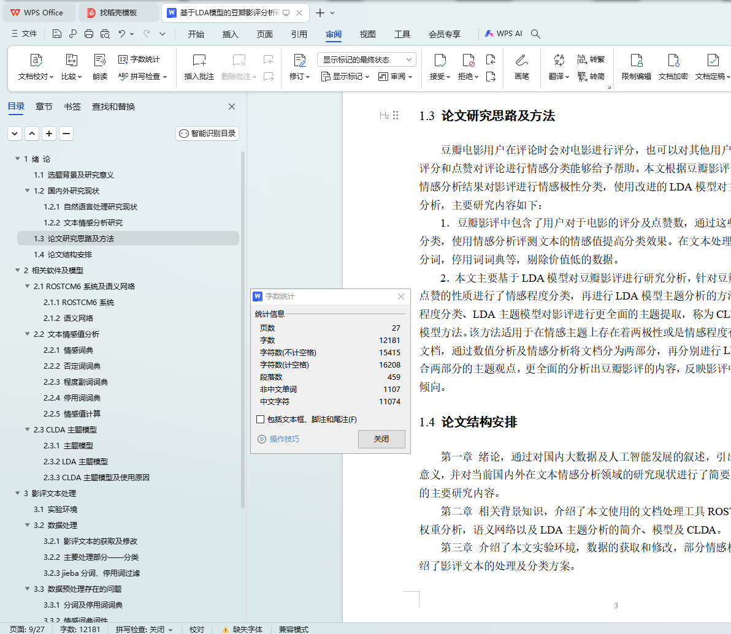Switch to the 页面 ribbon tab
Image resolution: width=731 pixels, height=634 pixels.
point(265,34)
